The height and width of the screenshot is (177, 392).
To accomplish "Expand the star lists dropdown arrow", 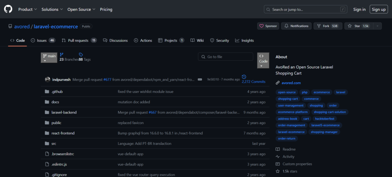I will (x=377, y=26).
